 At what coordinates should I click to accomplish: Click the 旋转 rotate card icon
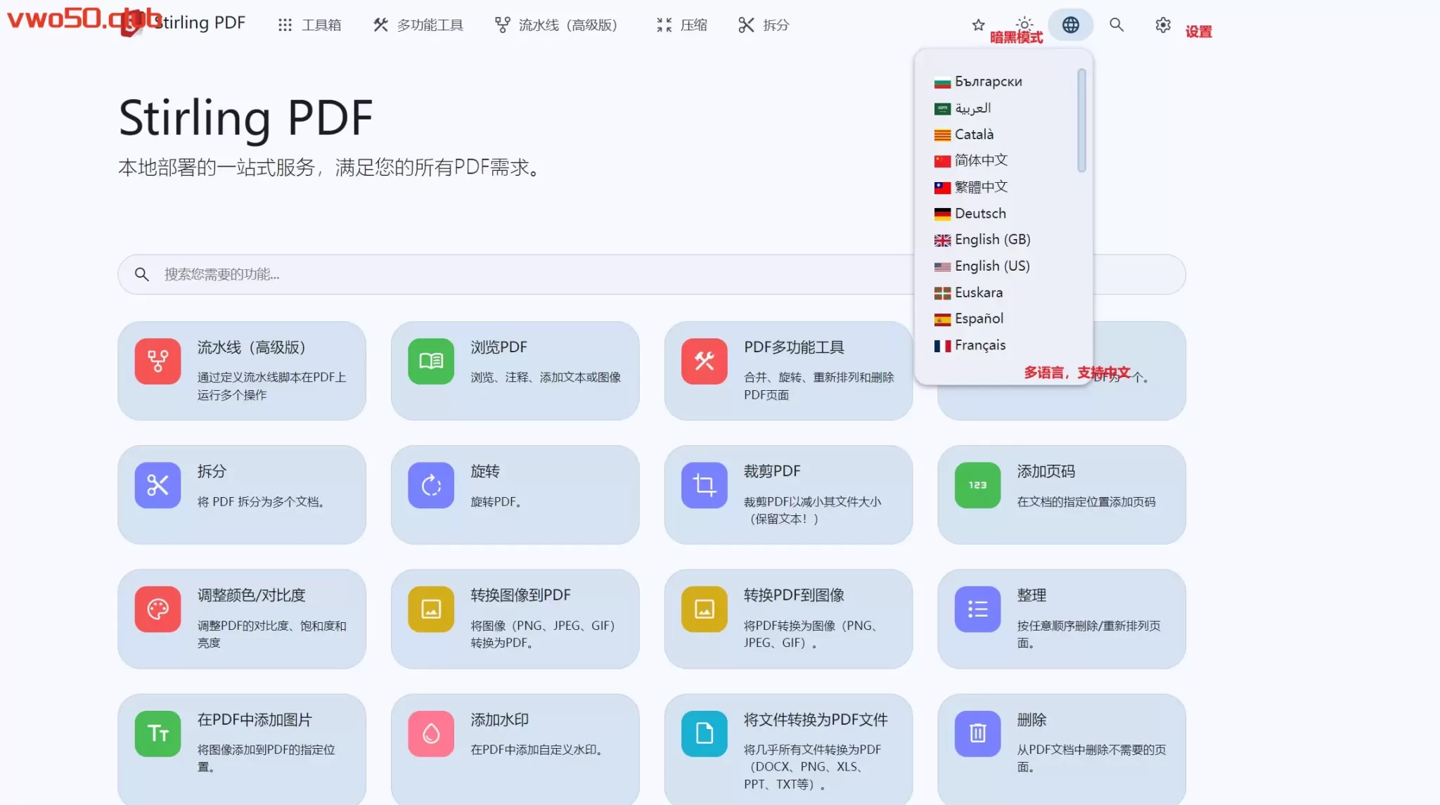(430, 485)
